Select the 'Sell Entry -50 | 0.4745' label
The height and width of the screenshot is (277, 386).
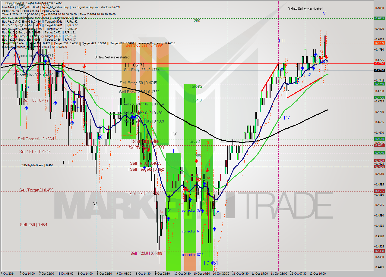(x=138, y=83)
